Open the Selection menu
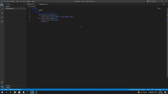 tap(12, 1)
